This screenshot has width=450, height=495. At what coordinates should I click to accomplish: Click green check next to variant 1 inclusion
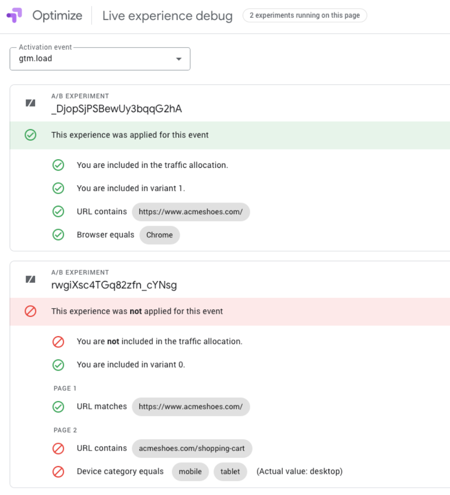(x=58, y=188)
